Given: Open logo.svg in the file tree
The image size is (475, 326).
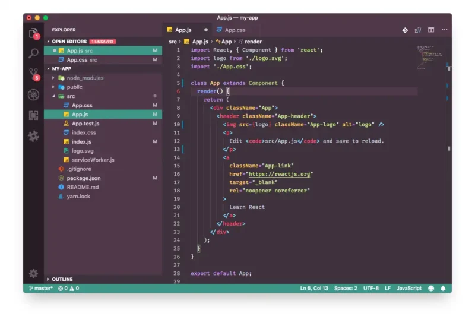Looking at the screenshot, I should (103, 151).
